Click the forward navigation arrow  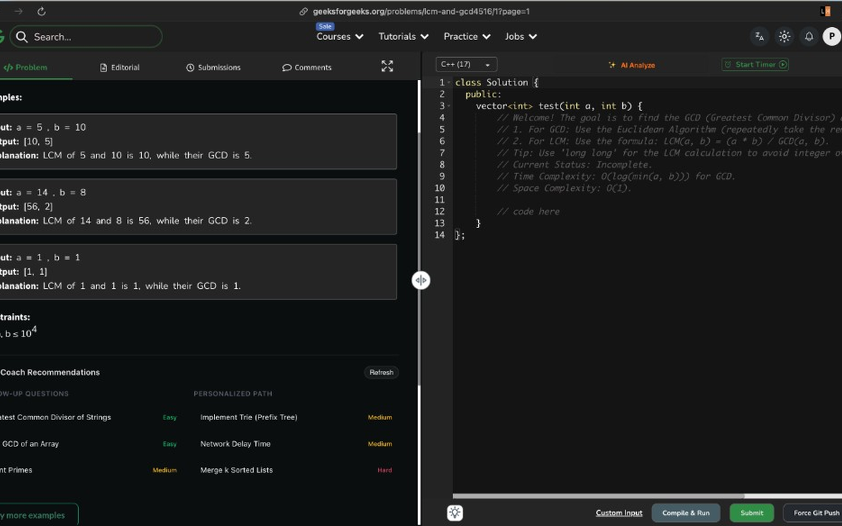coord(18,11)
